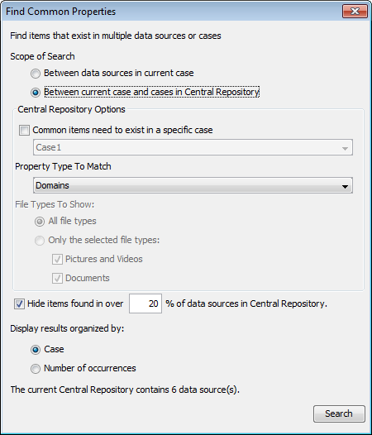The height and width of the screenshot is (435, 372).
Task: Click the Central Repository Options group label
Action: [x=71, y=109]
